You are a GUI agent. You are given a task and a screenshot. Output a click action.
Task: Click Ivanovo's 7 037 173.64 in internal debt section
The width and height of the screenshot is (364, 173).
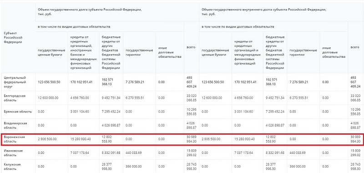coord(243,153)
